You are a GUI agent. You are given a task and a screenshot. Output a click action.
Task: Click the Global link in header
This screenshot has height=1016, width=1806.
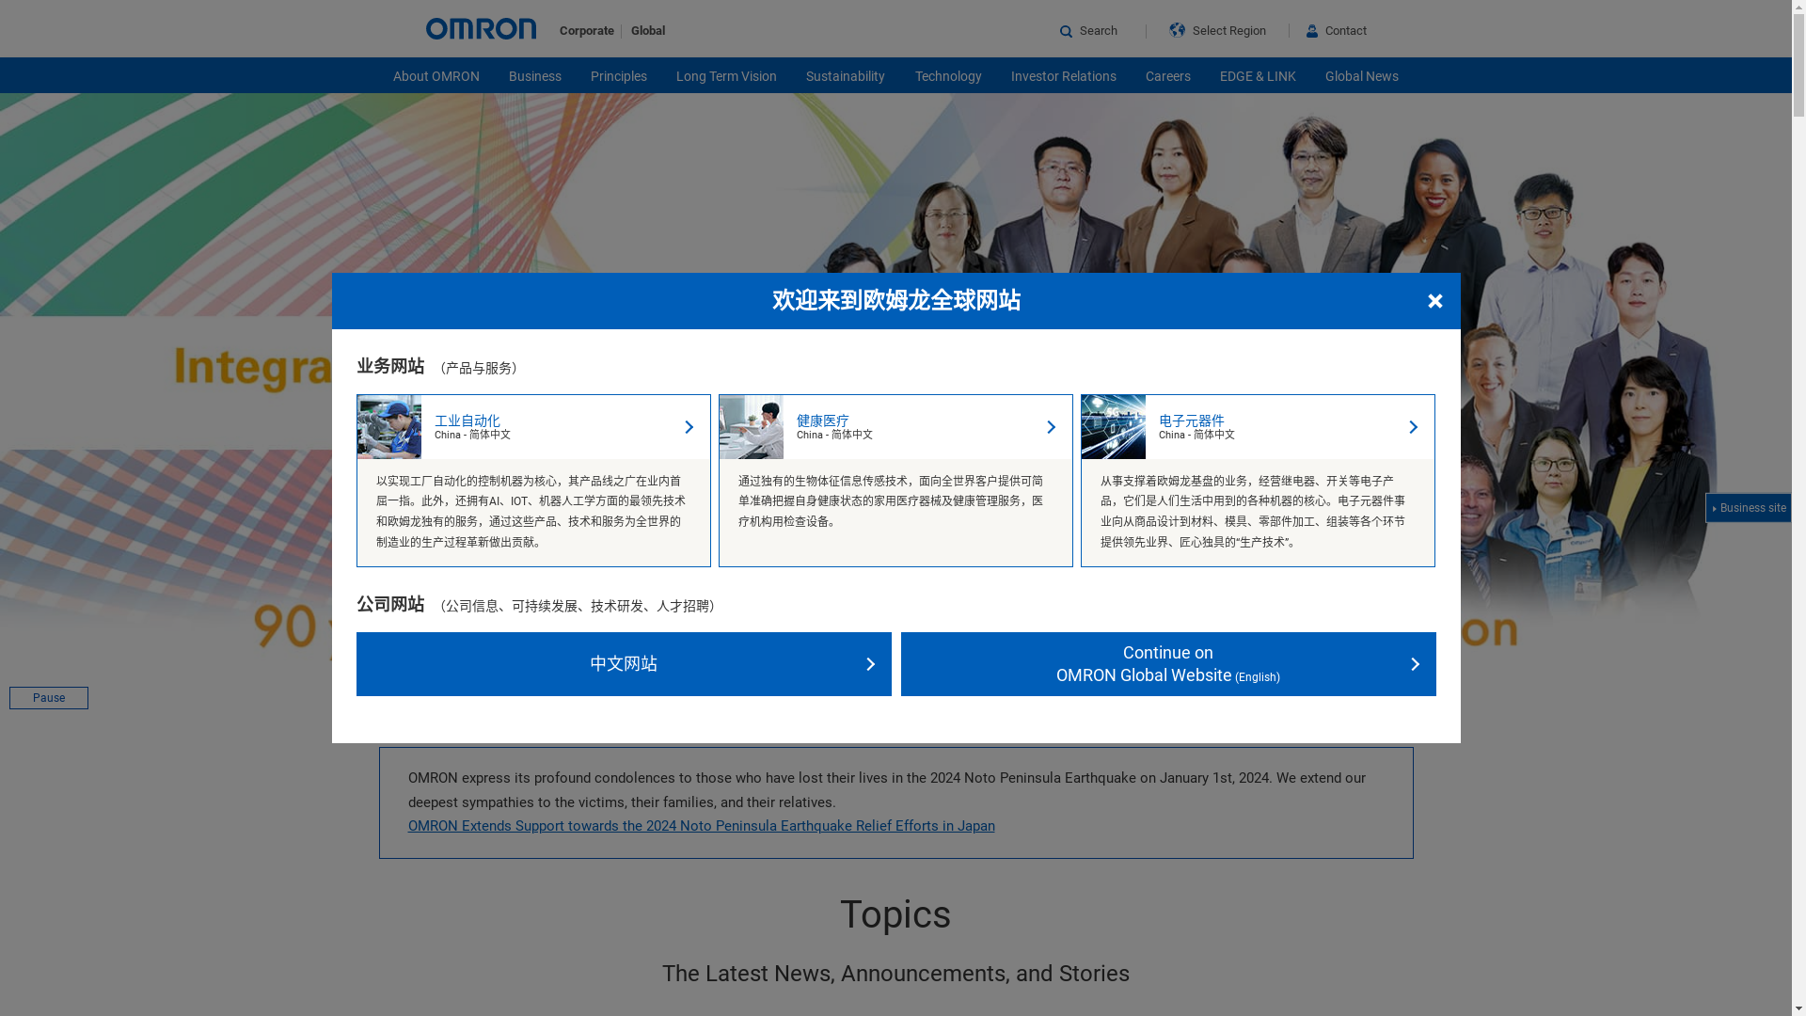tap(648, 31)
